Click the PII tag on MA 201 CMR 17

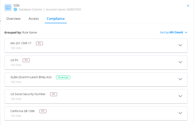point(39,43)
